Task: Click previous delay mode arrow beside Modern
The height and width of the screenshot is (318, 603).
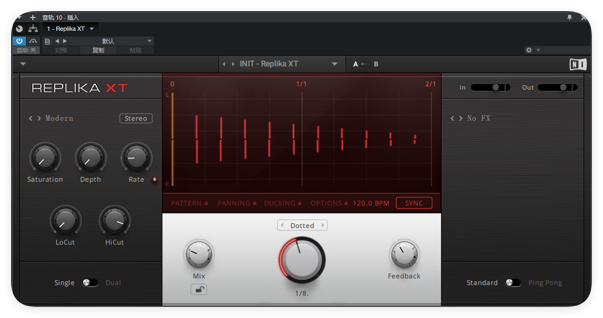Action: coord(30,118)
